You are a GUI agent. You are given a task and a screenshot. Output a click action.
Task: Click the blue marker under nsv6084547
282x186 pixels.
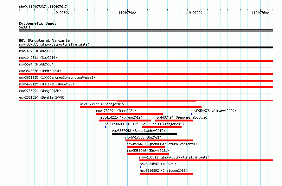point(141,167)
